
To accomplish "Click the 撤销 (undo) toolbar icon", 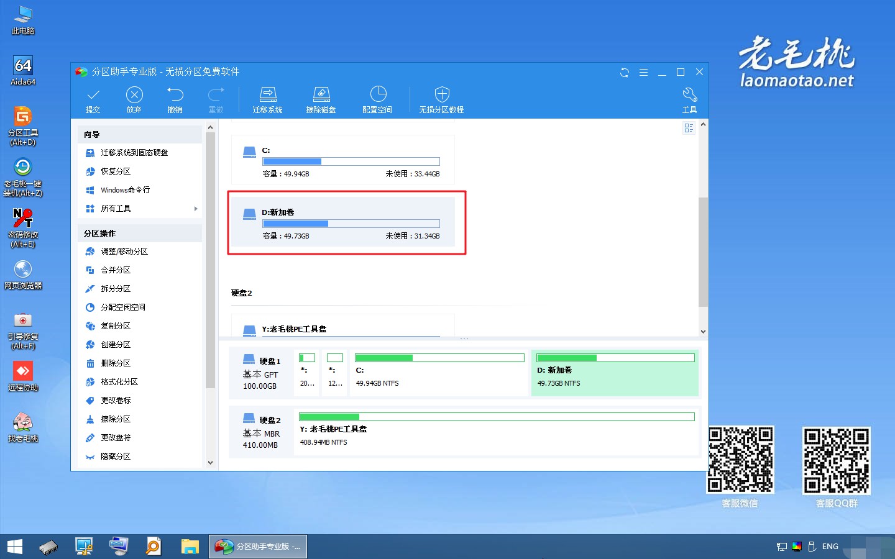I will [x=175, y=100].
